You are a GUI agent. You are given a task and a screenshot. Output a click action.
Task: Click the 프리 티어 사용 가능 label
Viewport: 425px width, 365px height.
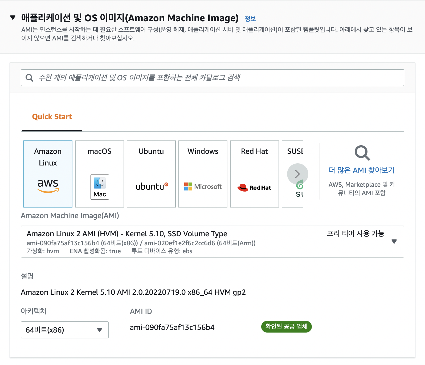356,234
